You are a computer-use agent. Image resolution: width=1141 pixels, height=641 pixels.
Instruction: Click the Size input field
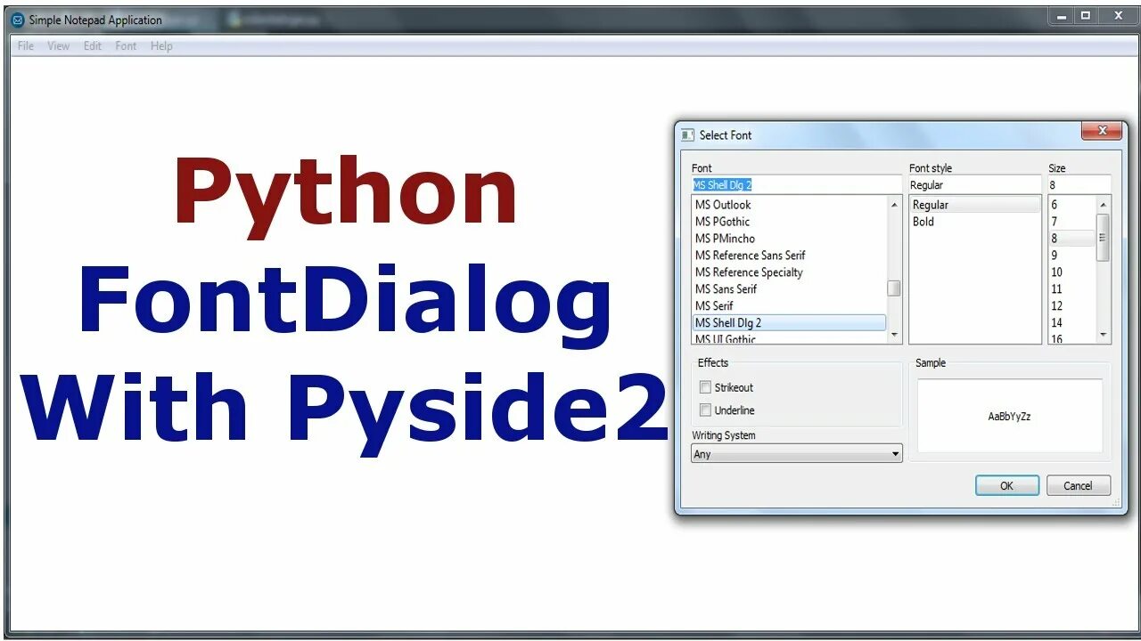pyautogui.click(x=1079, y=185)
